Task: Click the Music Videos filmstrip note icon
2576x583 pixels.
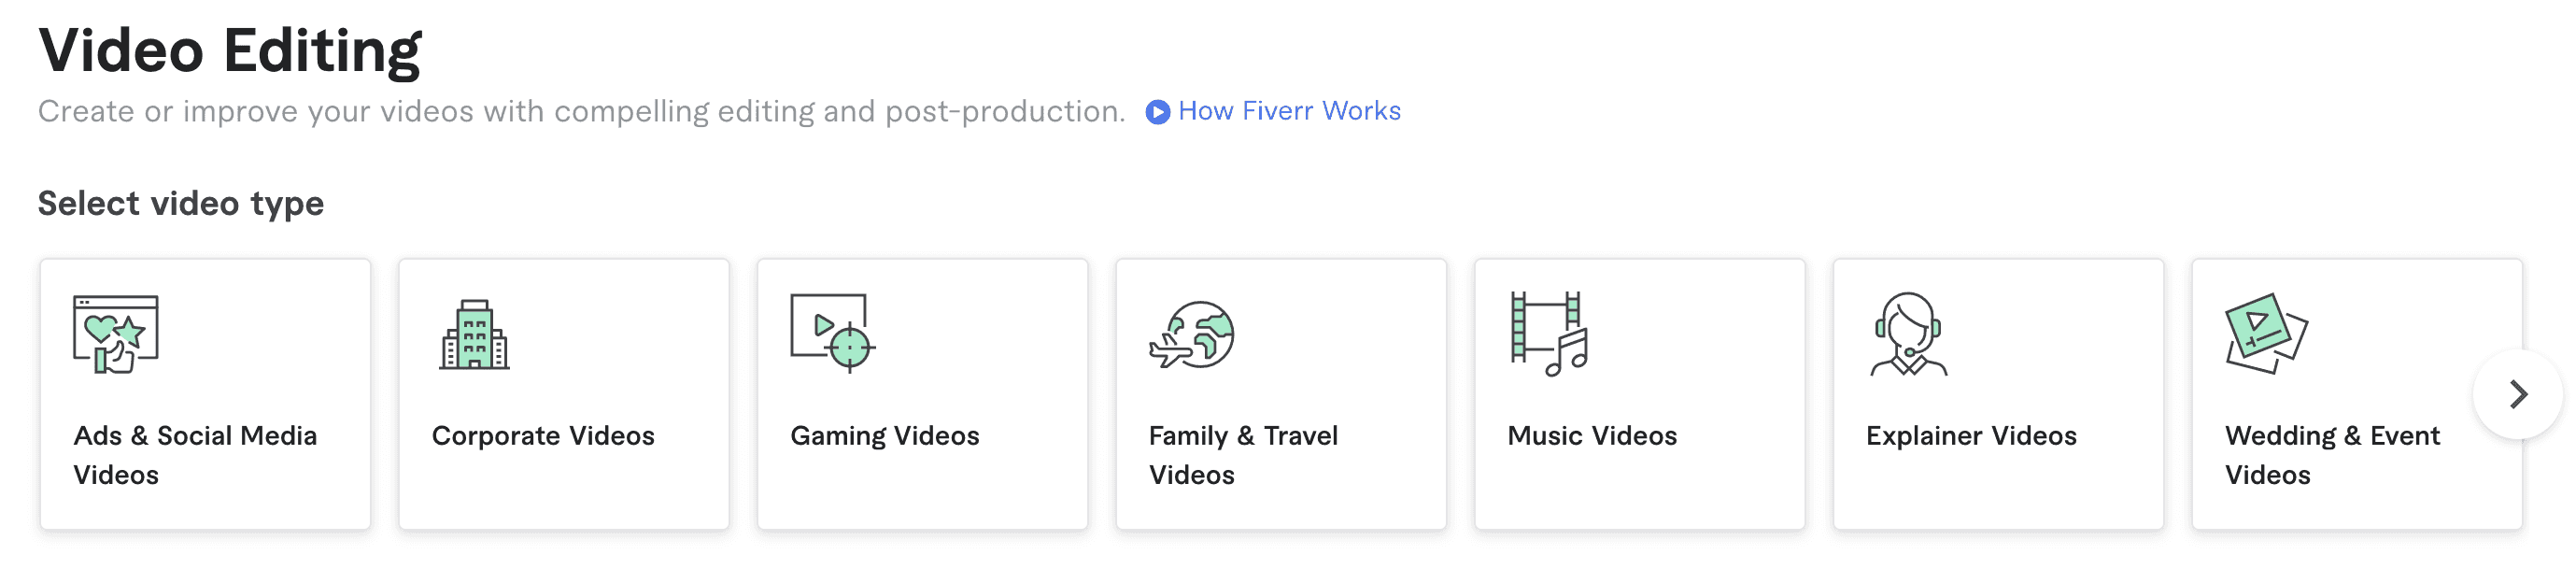Action: point(1549,334)
